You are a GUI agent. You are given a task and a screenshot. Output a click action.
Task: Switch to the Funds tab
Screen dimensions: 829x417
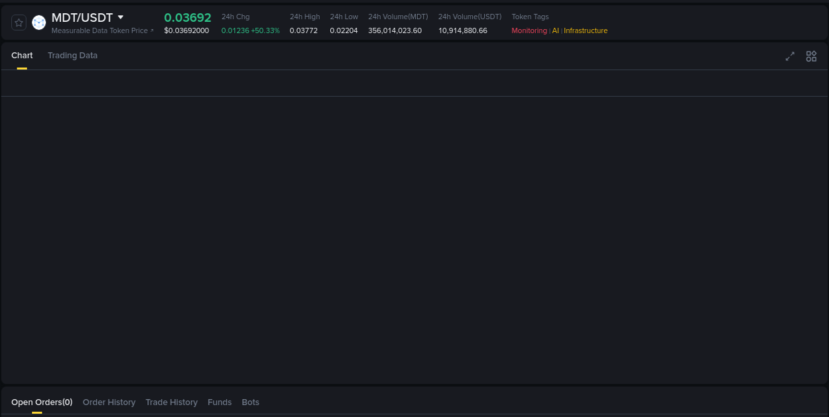pyautogui.click(x=220, y=402)
